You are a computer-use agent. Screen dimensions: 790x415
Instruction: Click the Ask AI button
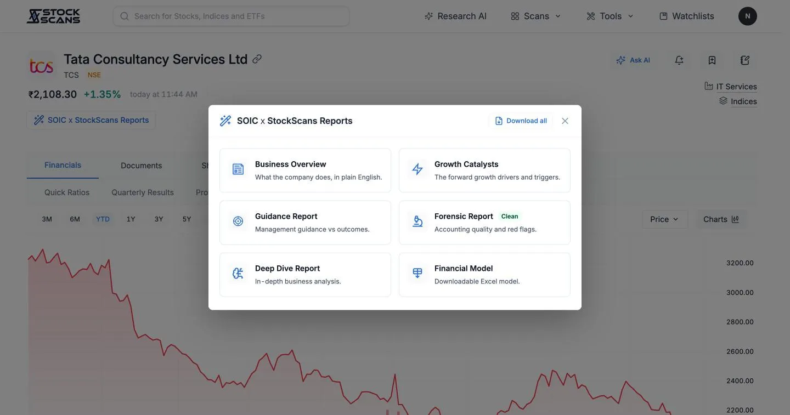tap(633, 60)
